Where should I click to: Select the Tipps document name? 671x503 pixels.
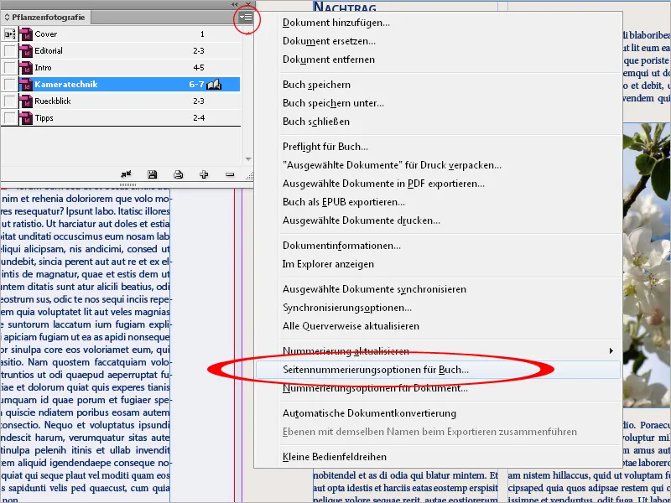point(44,118)
